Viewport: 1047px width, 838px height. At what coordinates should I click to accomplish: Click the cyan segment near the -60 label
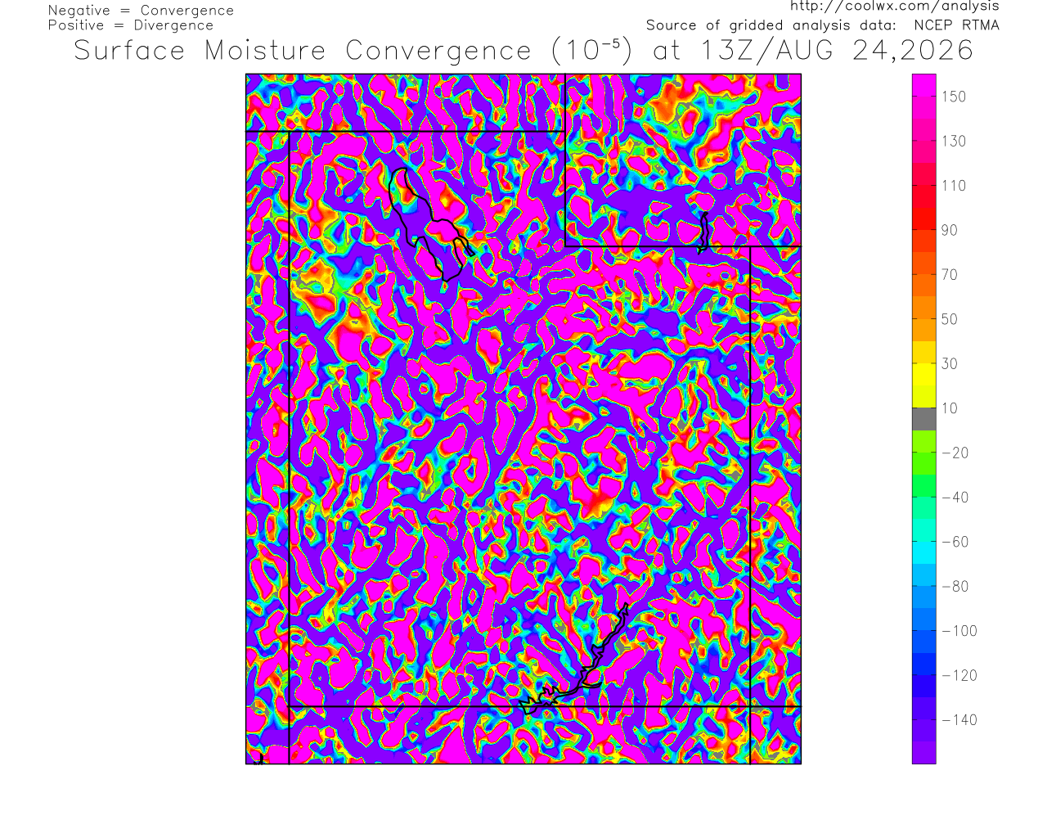click(924, 542)
